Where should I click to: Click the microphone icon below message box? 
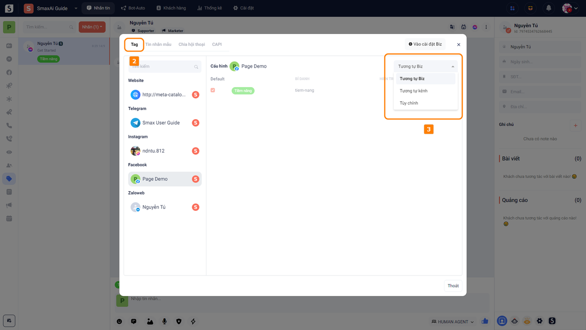tap(164, 322)
